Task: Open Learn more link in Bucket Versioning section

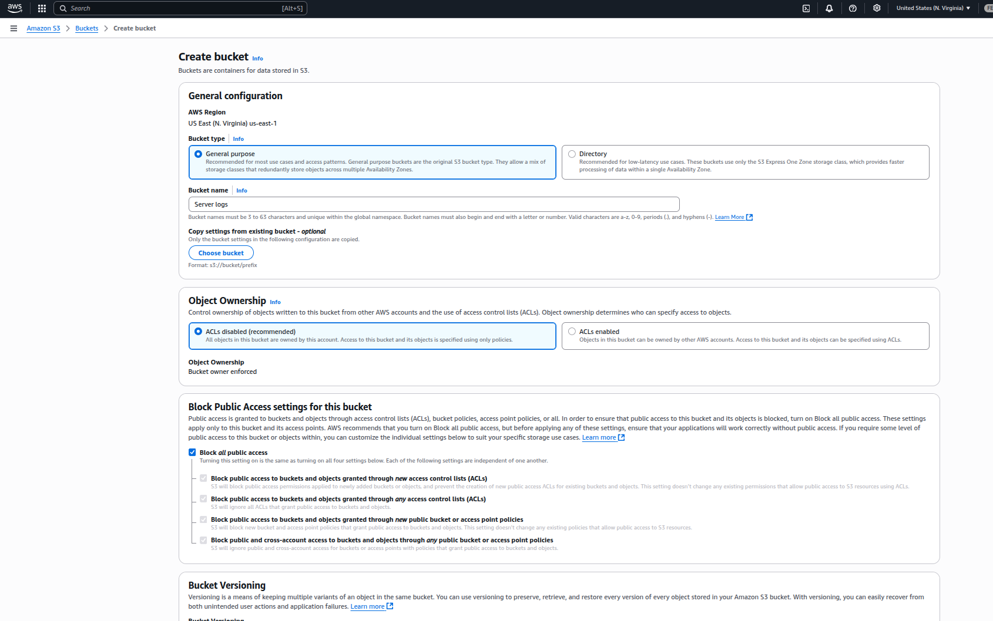Action: [367, 606]
